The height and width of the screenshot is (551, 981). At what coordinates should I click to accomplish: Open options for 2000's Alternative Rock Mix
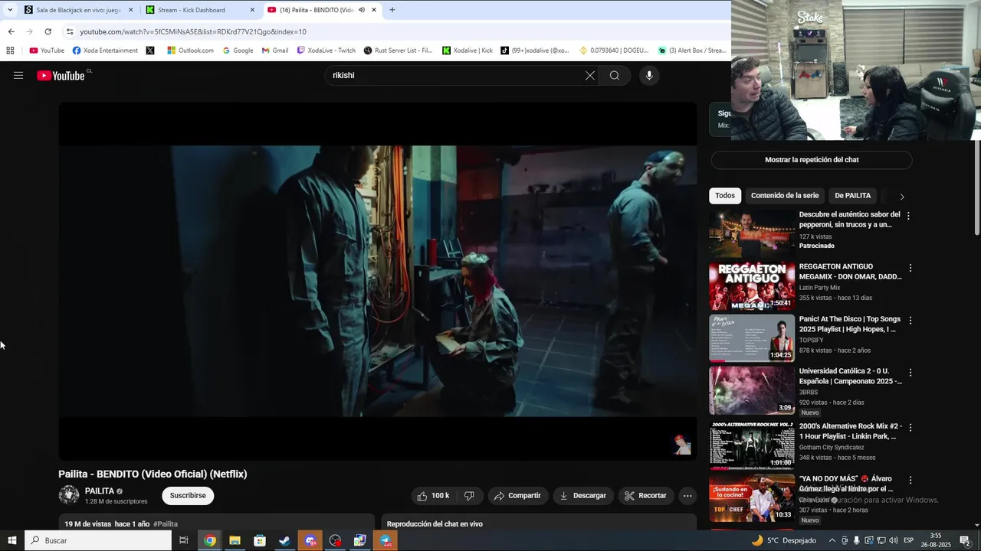[910, 427]
